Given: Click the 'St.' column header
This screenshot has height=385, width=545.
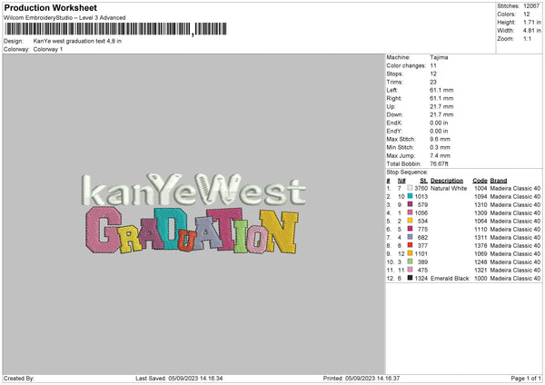Looking at the screenshot, I should (x=423, y=181).
